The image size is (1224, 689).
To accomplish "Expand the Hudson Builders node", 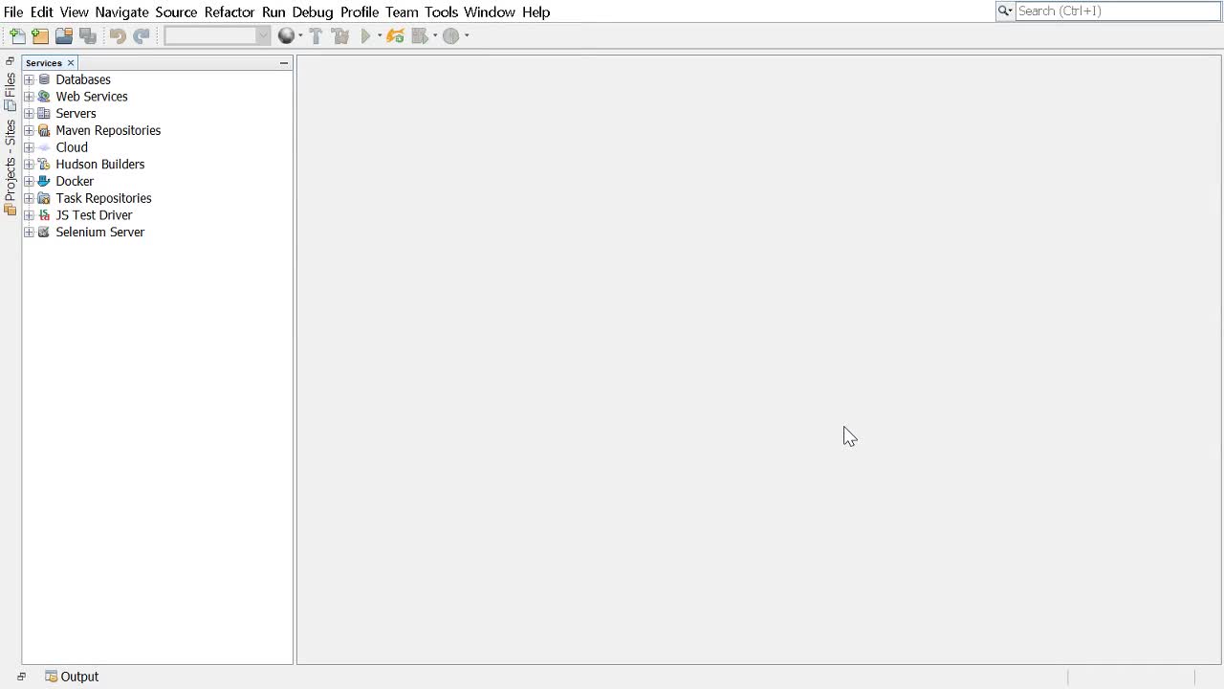I will 29,165.
